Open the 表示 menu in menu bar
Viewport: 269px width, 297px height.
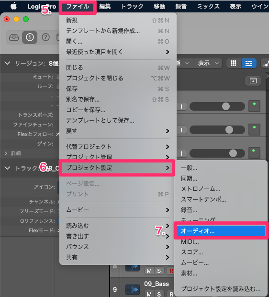click(x=235, y=6)
